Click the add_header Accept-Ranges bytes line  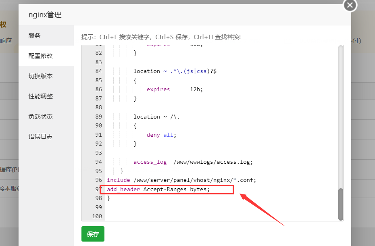(x=158, y=189)
